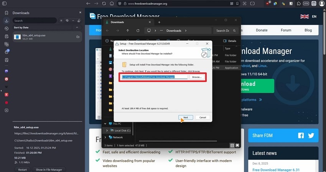
Task: Click the retry downloads icon in panel
Action: (67, 21)
